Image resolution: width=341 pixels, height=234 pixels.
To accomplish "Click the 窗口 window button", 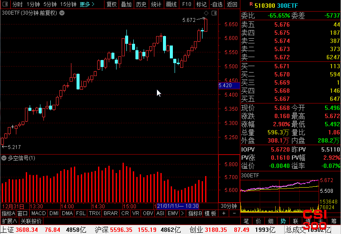I will (x=22, y=213).
